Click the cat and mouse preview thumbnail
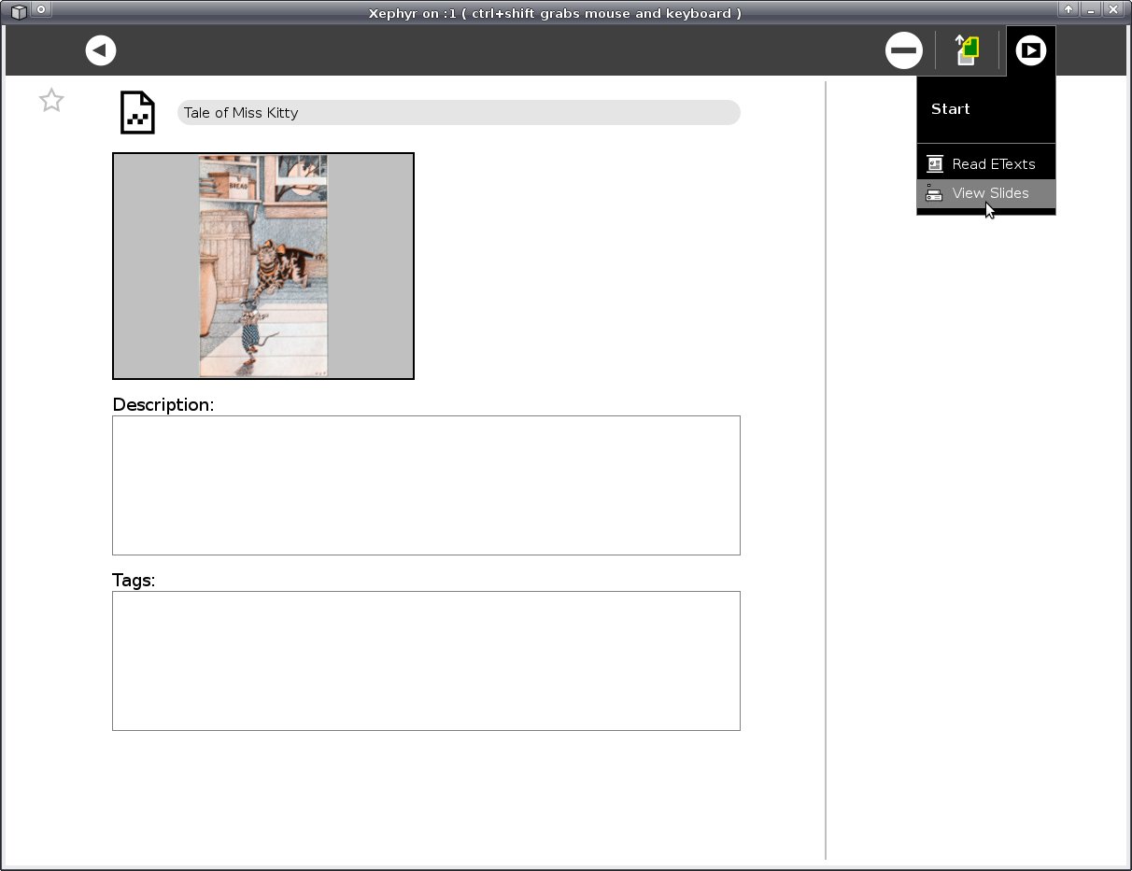Screen dimensions: 1132x871 (x=263, y=266)
